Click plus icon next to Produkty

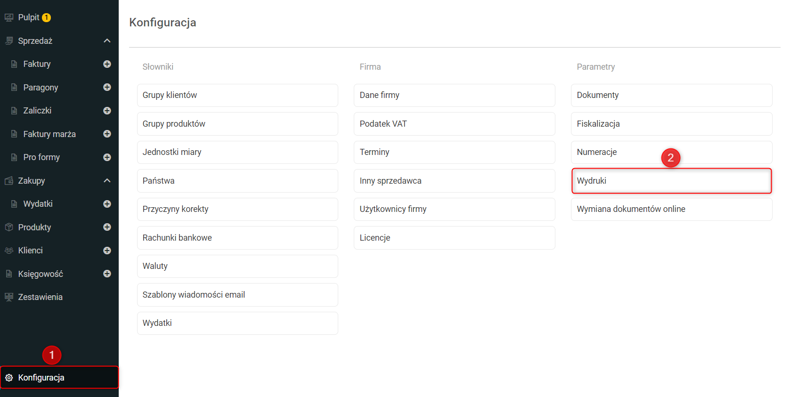tap(107, 227)
